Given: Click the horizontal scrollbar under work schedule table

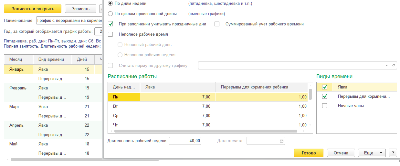Looking at the screenshot, I should (205, 131).
